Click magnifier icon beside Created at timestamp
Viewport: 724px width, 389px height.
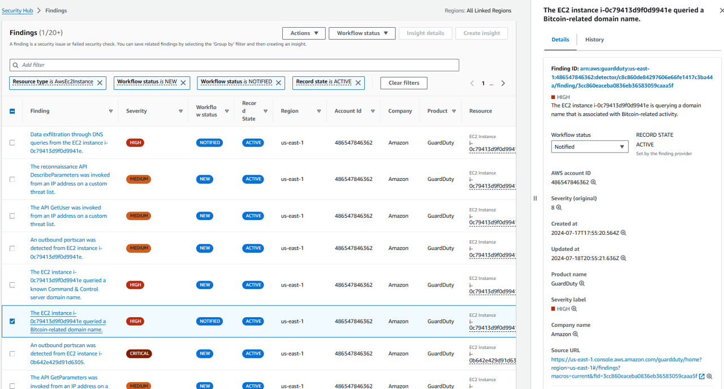tap(623, 233)
